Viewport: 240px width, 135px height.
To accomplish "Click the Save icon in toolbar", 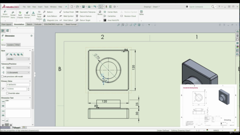I will 83,7.
